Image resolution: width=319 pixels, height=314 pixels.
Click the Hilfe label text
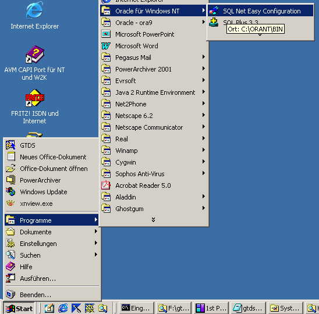click(26, 267)
